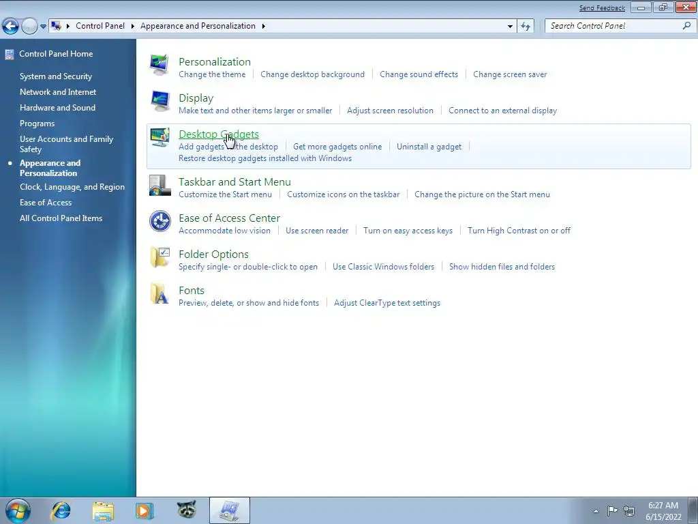Open Hardware and Sound in the sidebar
This screenshot has width=698, height=524.
pos(57,107)
